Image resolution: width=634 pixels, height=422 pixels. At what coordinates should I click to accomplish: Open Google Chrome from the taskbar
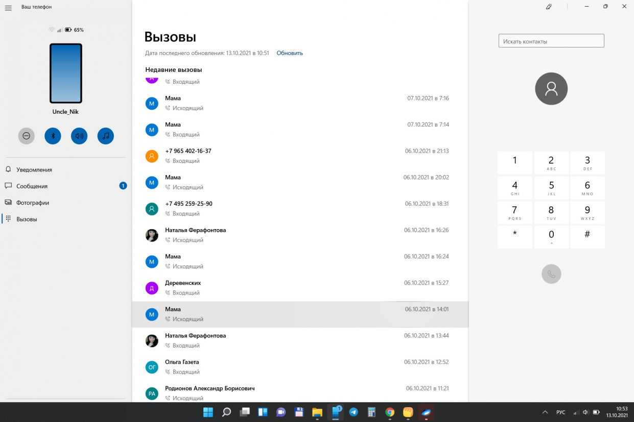[390, 412]
